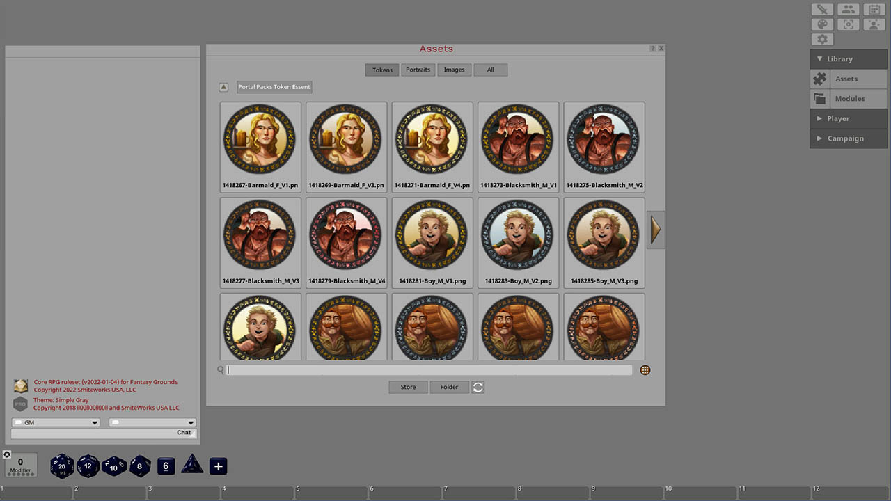
Task: Toggle the grid view icon beside search
Action: pyautogui.click(x=645, y=370)
